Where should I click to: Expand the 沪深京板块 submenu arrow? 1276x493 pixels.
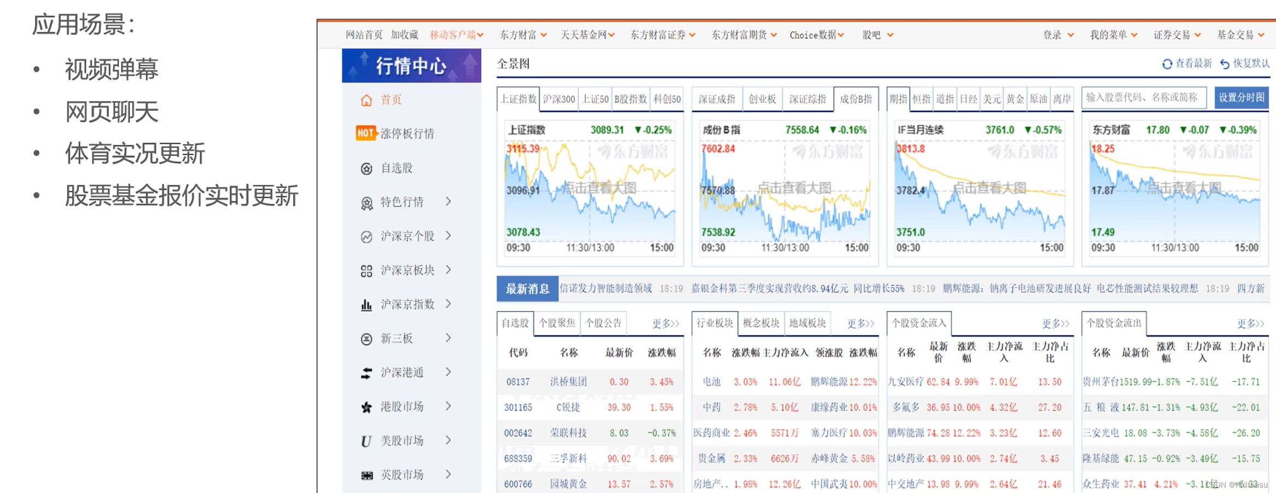448,269
